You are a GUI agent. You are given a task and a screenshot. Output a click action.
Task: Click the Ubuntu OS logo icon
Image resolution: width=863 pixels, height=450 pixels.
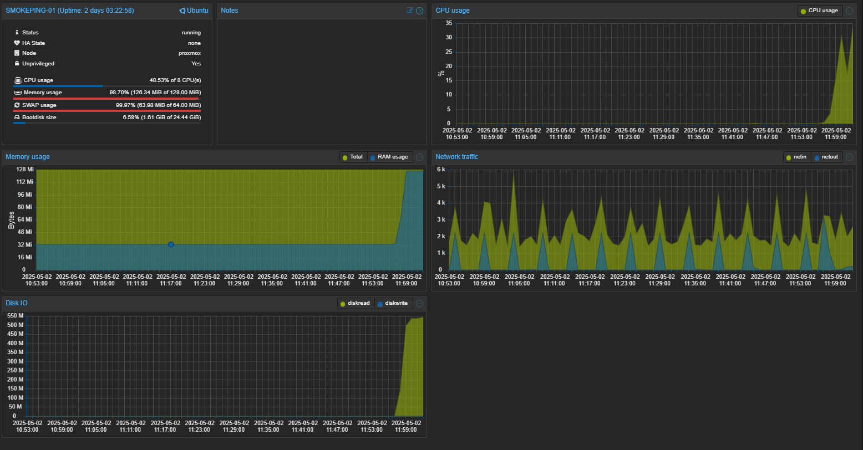click(182, 11)
